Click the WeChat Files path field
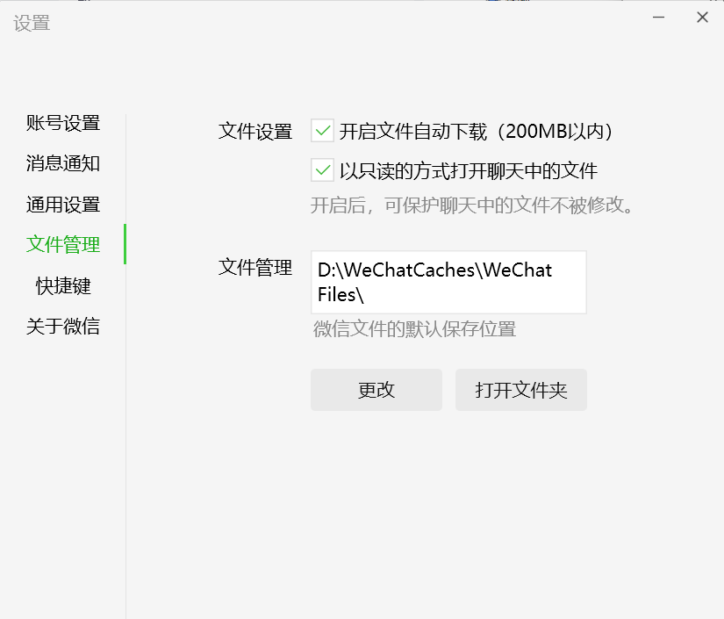 click(x=448, y=282)
